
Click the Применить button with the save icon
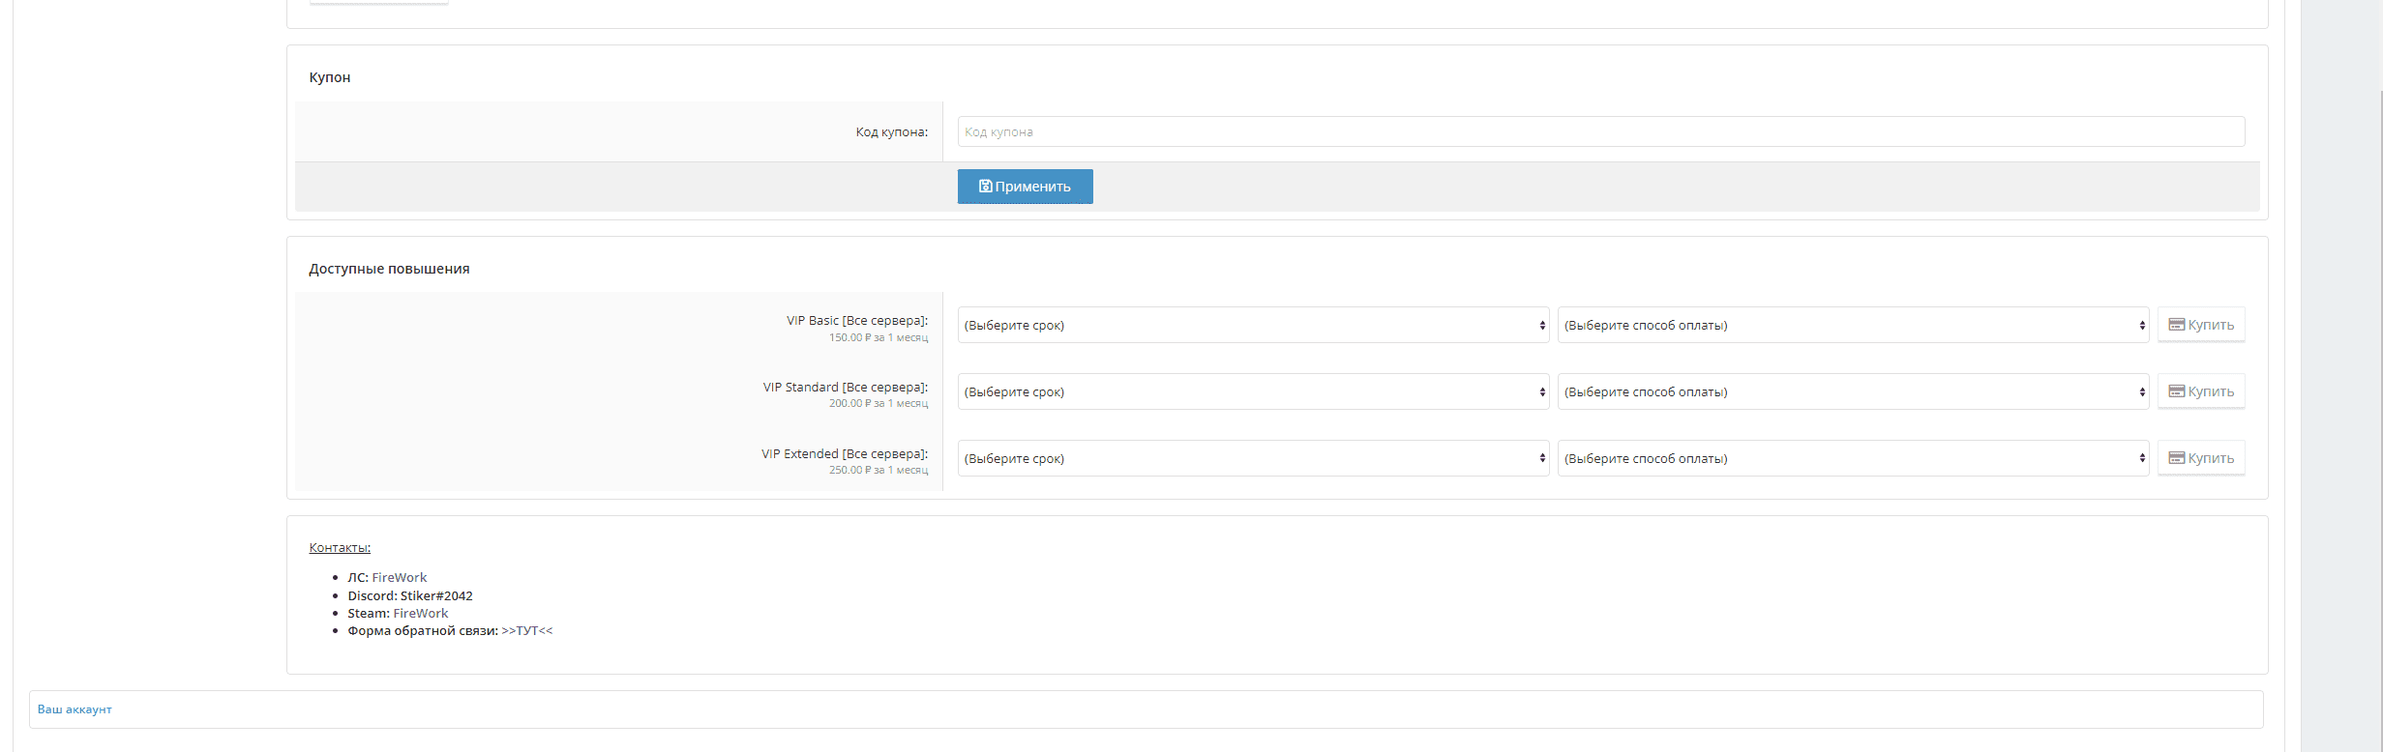point(1025,187)
